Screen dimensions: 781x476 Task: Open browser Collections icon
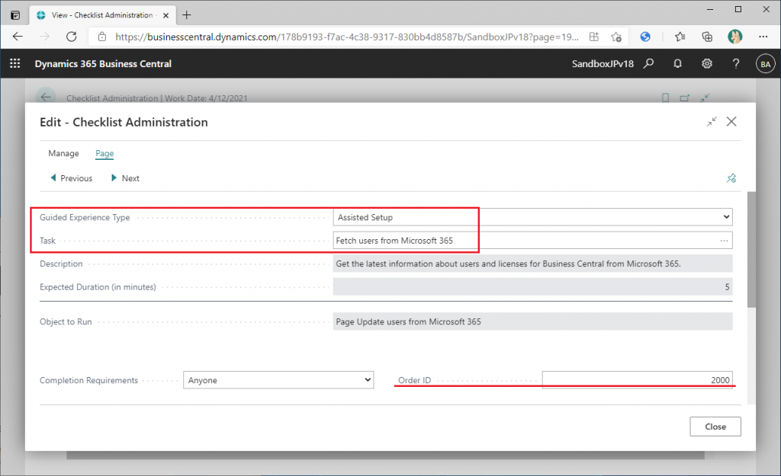(707, 37)
